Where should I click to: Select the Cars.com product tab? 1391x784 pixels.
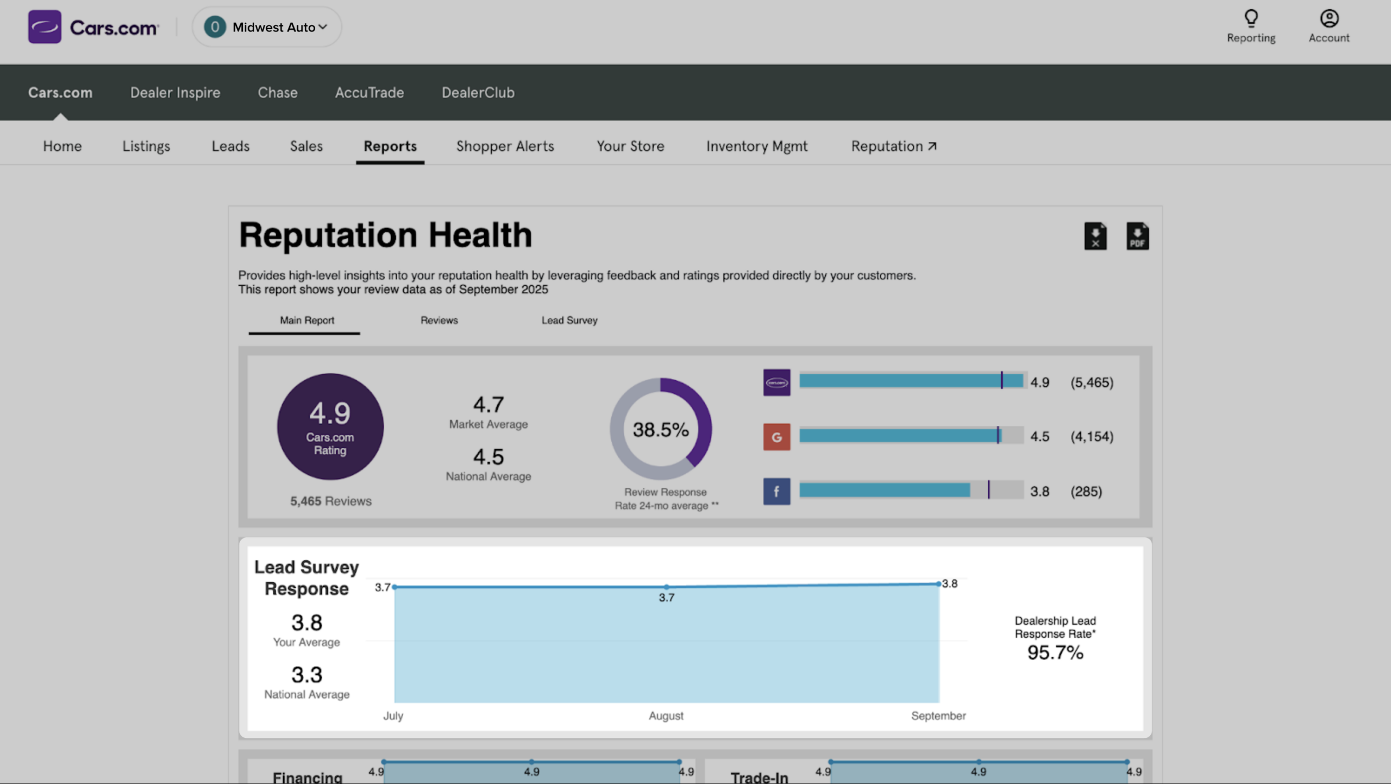(x=60, y=92)
